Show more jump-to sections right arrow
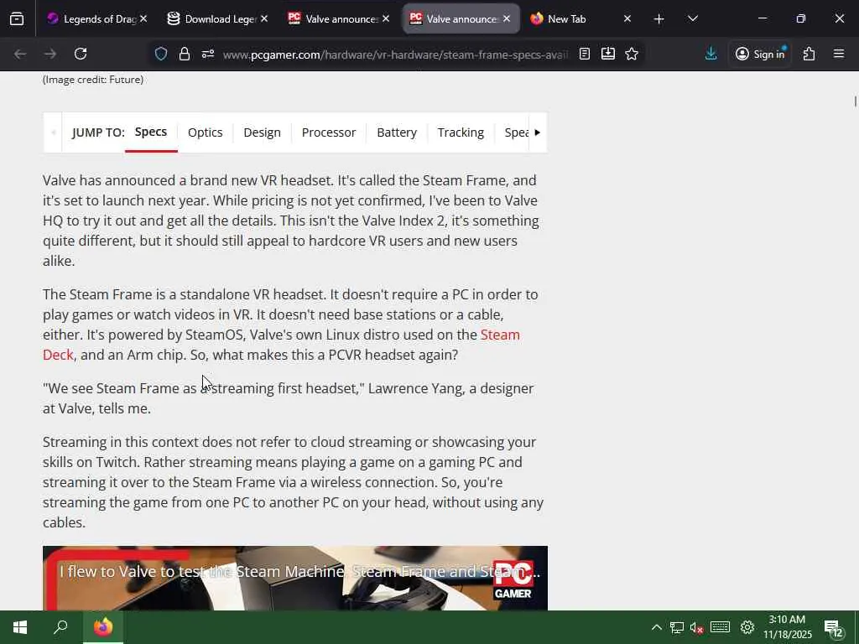Screen dimensions: 859x644 point(538,132)
